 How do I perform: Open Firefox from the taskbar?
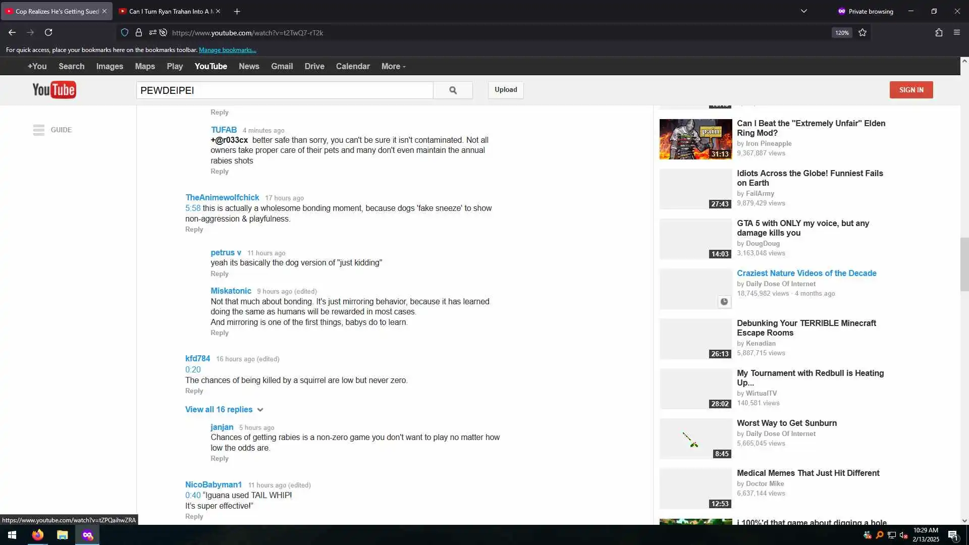pyautogui.click(x=38, y=535)
